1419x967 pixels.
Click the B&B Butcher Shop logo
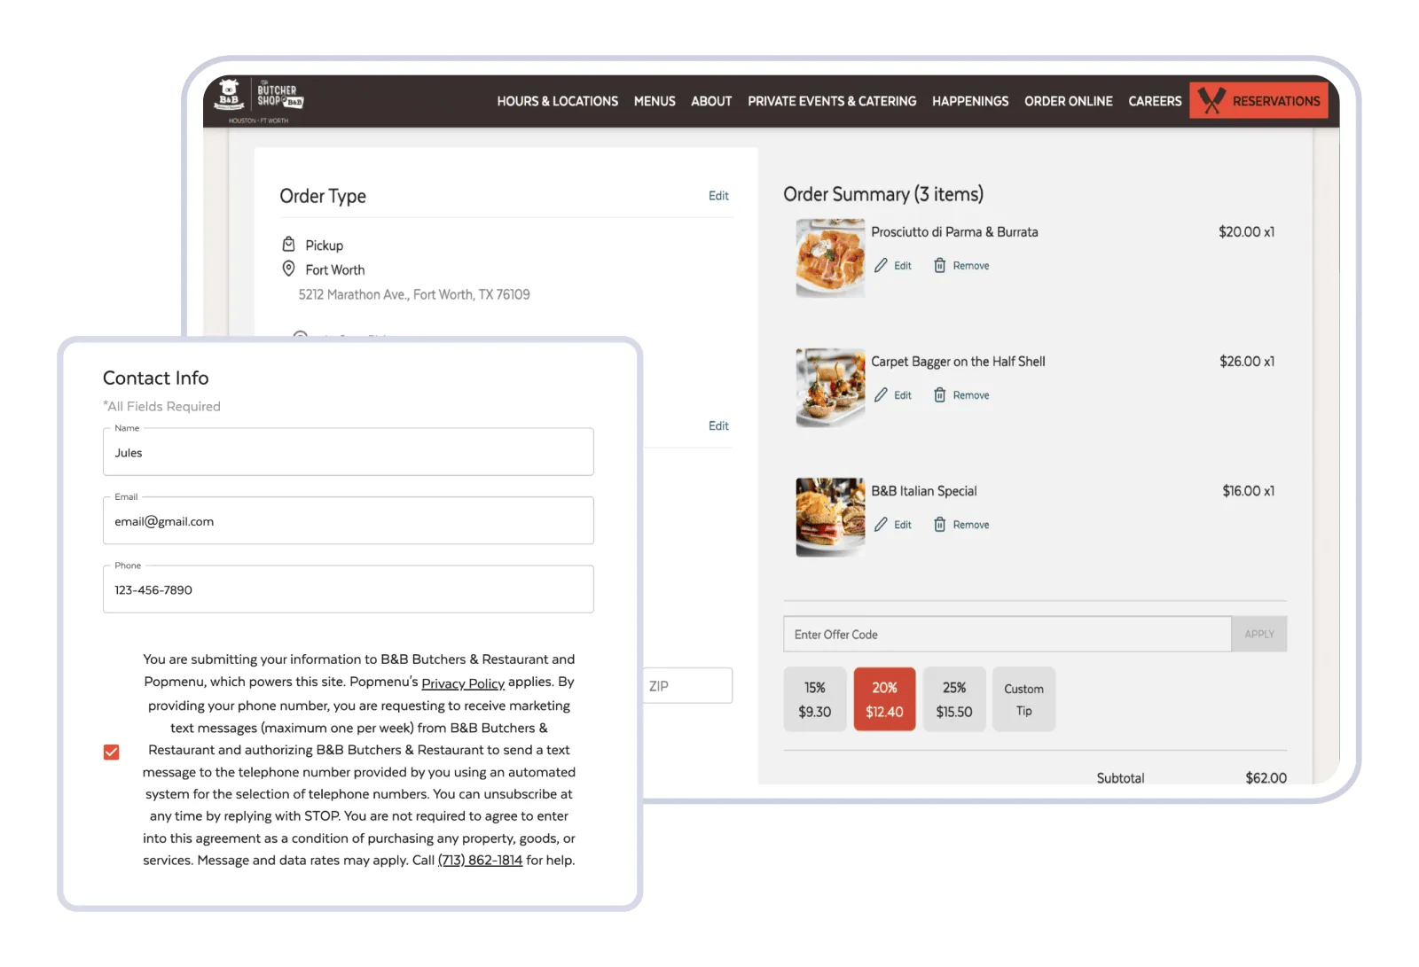(x=259, y=100)
